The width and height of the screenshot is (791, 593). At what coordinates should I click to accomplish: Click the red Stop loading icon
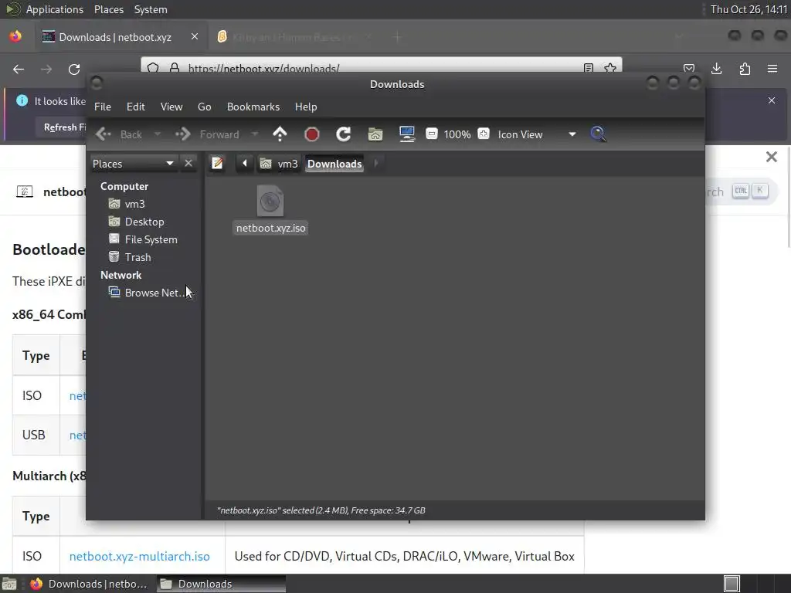point(312,134)
